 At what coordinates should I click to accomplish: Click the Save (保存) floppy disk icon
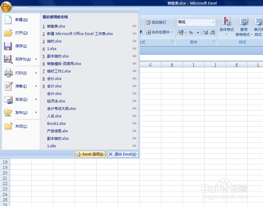pos(8,46)
